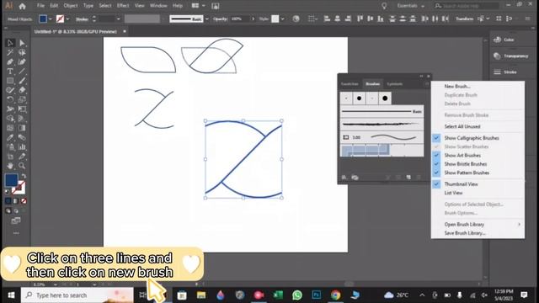Click the Illustrator Home icon
This screenshot has width=539, height=303.
23,6
